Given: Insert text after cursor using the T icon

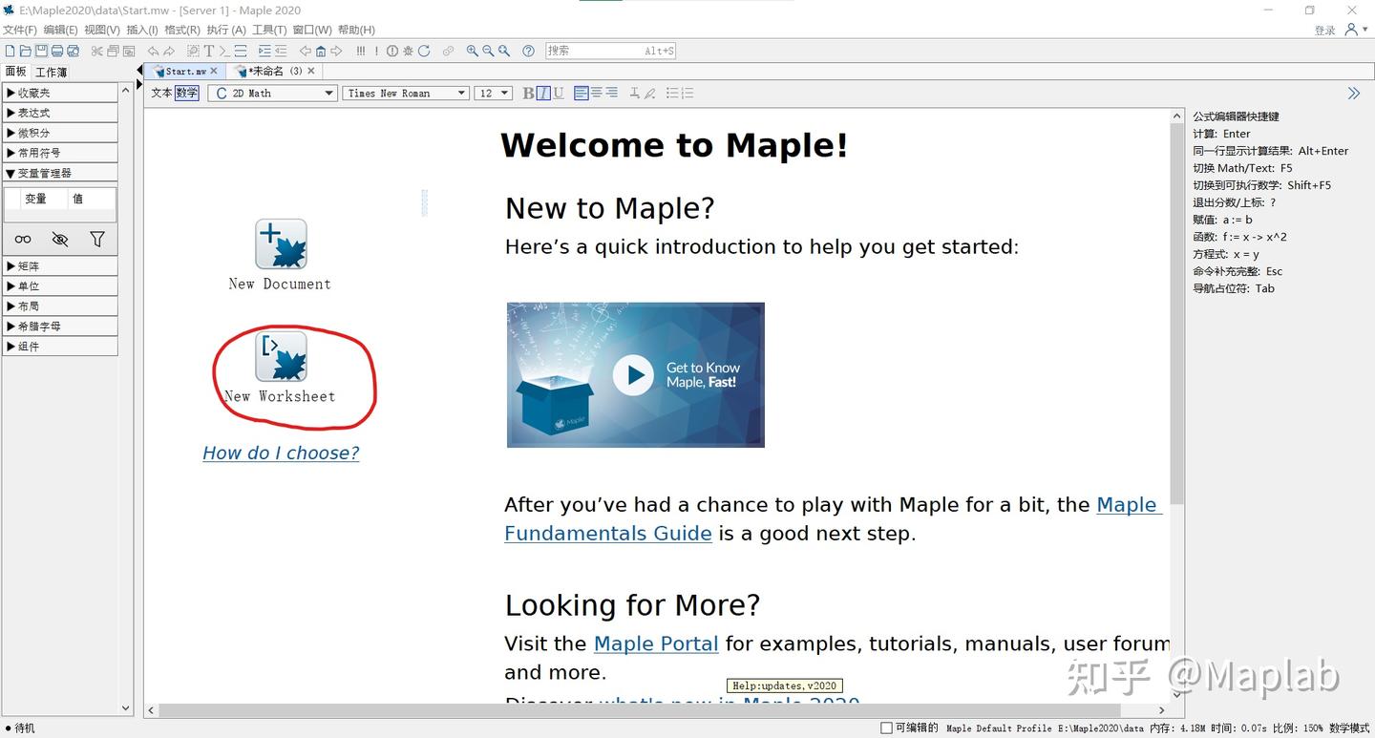Looking at the screenshot, I should (209, 51).
